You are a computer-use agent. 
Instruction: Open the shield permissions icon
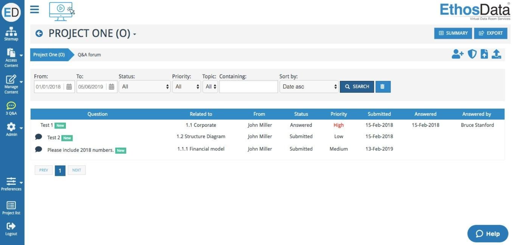(472, 54)
